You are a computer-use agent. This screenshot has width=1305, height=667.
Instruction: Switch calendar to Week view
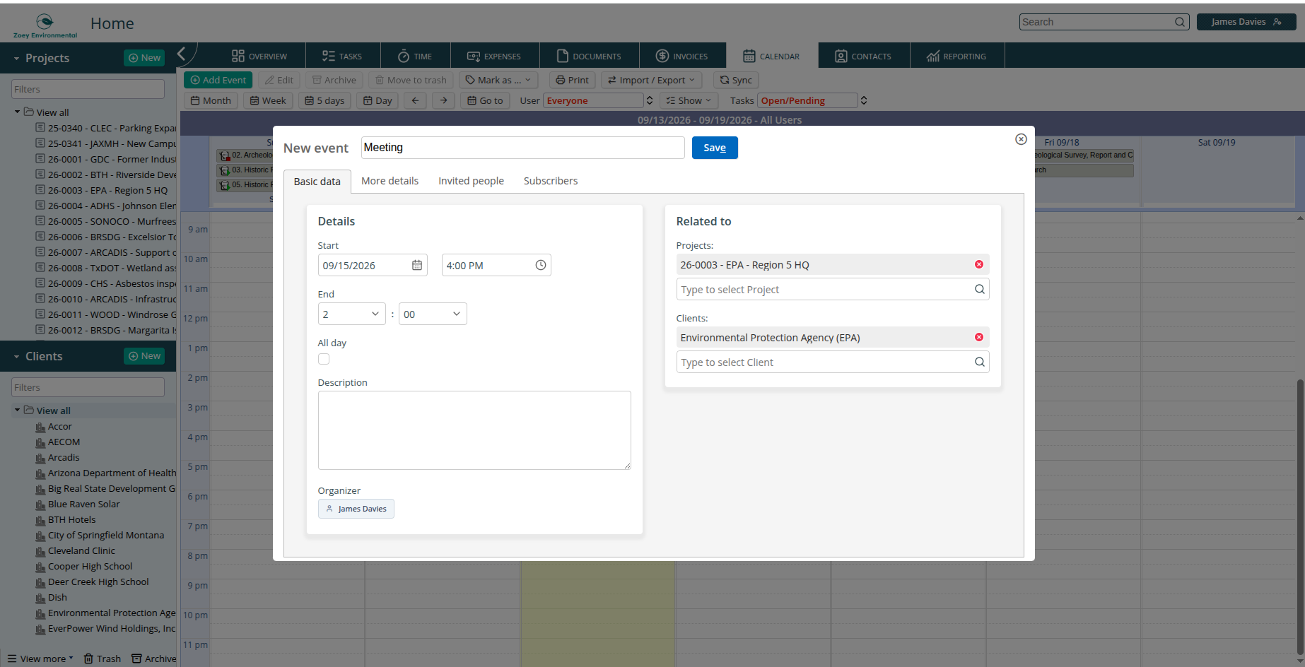click(268, 100)
